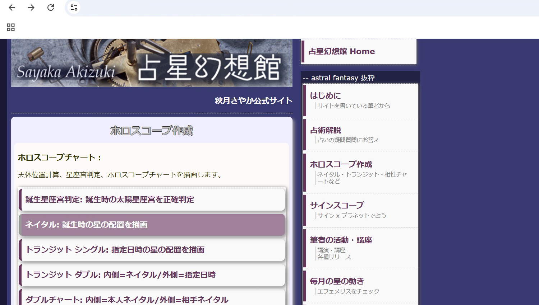Viewport: 539px width, 305px height.
Task: Click the 天体位置計算 description text
Action: click(121, 175)
